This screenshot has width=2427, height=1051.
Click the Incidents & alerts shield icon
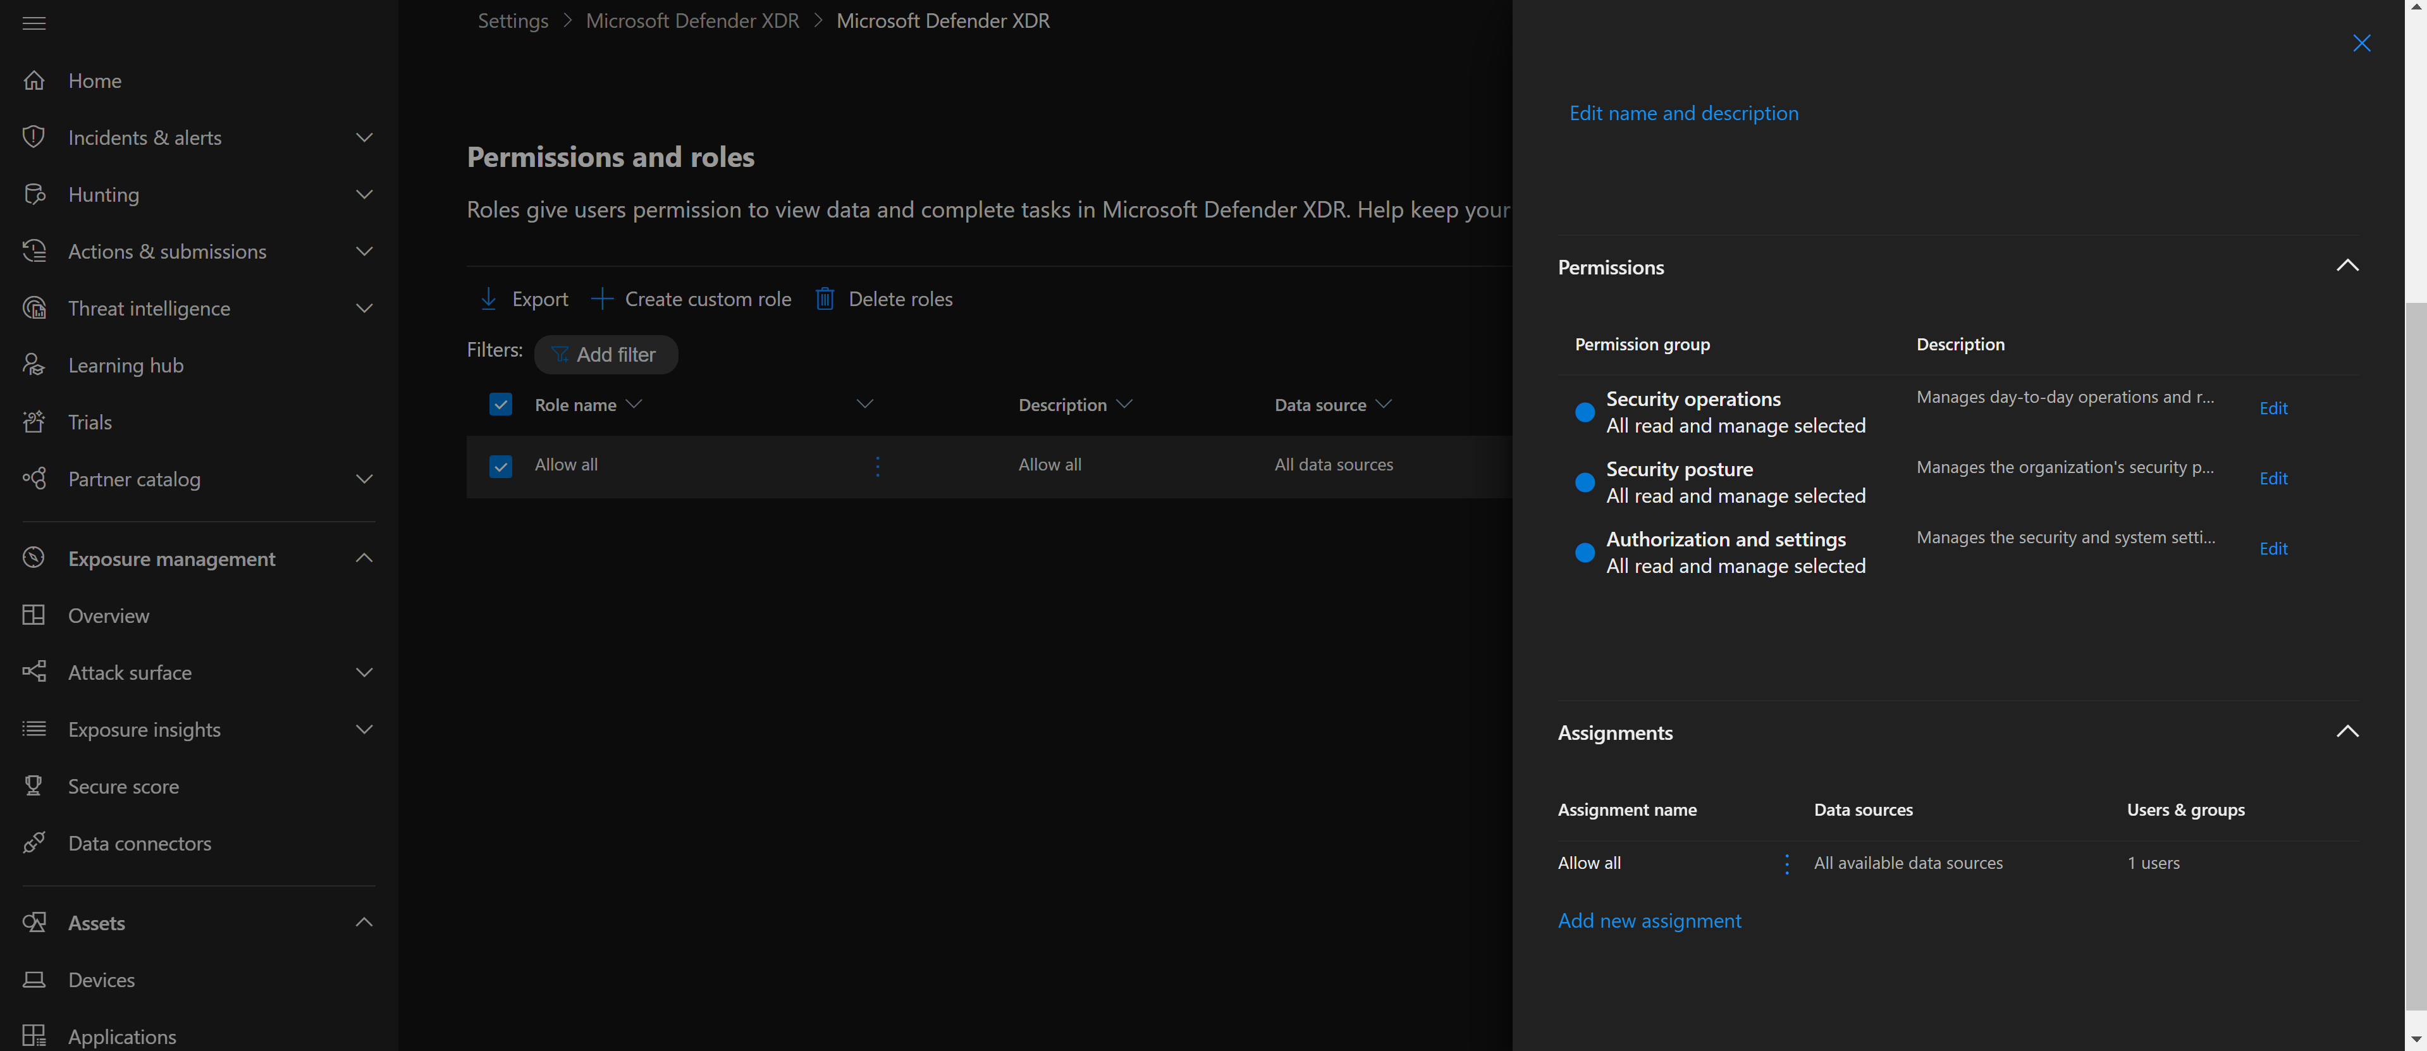(34, 137)
